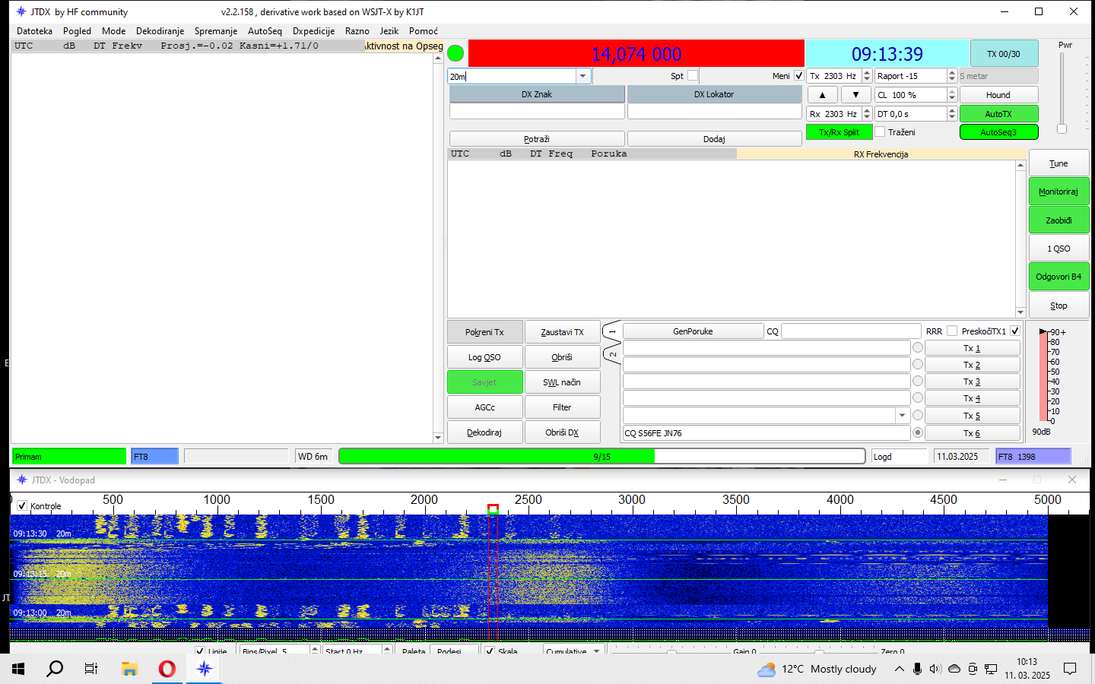The height and width of the screenshot is (684, 1095).
Task: Click the JTDX star icon in taskbar
Action: (x=204, y=669)
